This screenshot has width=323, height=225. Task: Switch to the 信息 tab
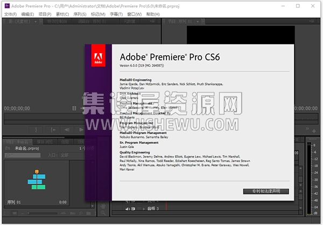click(65, 142)
